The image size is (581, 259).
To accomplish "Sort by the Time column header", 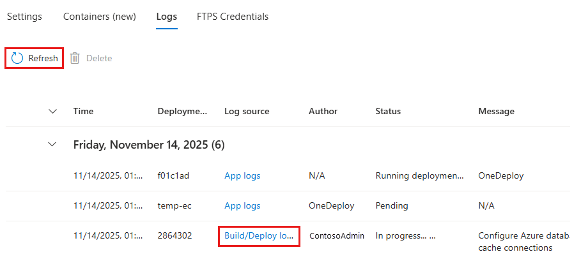I will pos(83,111).
